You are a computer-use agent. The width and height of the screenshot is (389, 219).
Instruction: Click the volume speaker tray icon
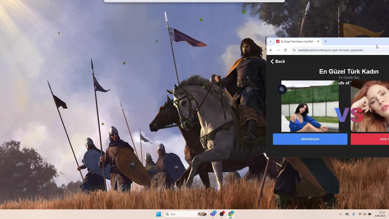pyautogui.click(x=365, y=214)
